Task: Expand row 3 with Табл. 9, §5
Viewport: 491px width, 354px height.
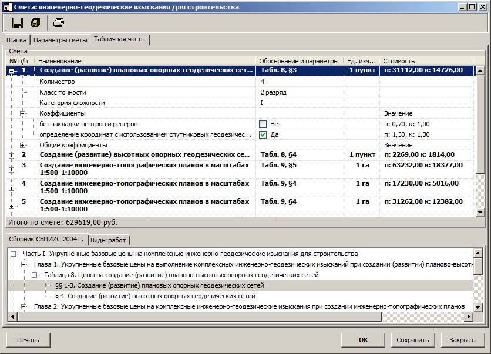Action: [12, 170]
